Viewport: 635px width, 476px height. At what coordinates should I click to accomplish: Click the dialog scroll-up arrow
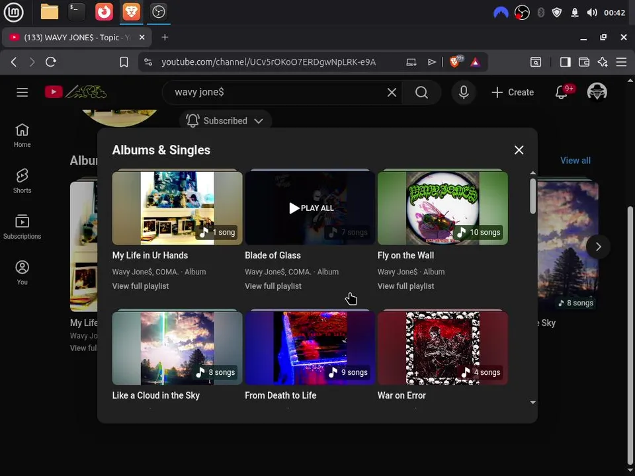coord(533,173)
